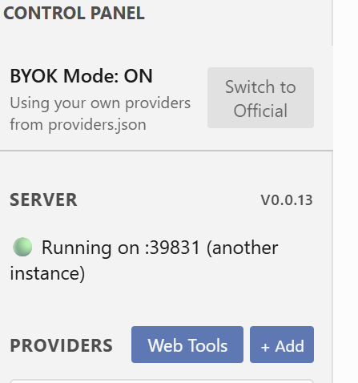
Task: Click the V0.0.13 version label
Action: (287, 200)
